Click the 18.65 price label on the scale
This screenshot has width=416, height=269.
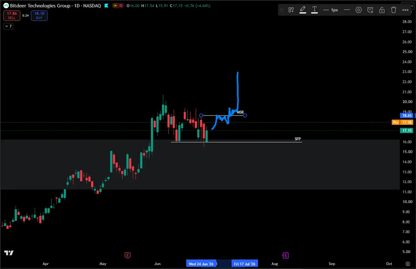406,115
